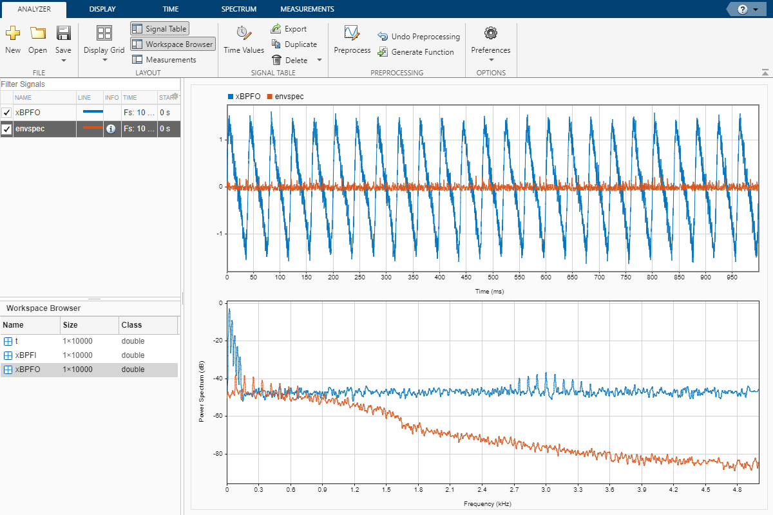Uncheck the envspec signal checkbox
Viewport: 773px width, 515px height.
pos(6,129)
